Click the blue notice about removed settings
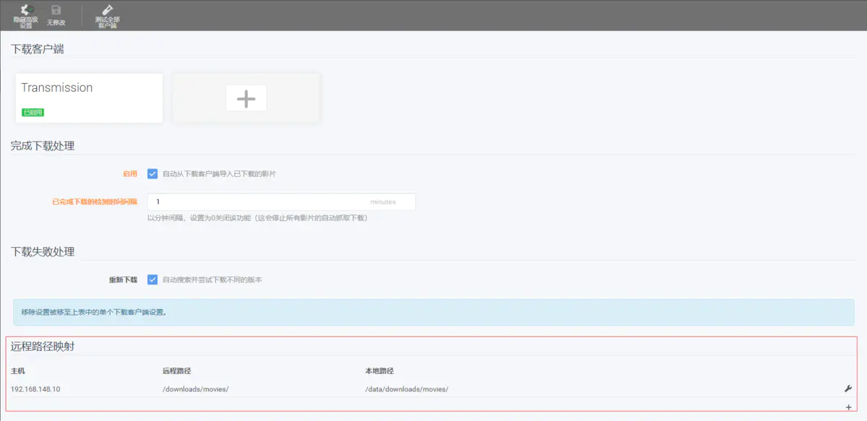 click(433, 312)
